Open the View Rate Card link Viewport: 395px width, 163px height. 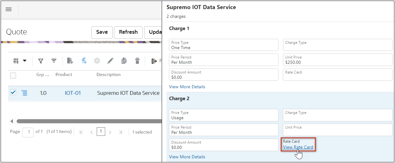pos(298,147)
